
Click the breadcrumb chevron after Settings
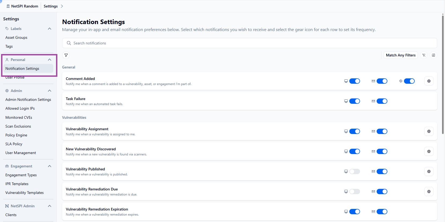coord(62,6)
